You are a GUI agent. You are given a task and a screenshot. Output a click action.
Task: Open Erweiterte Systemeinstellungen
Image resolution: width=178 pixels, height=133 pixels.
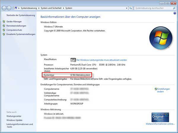tap(21, 34)
